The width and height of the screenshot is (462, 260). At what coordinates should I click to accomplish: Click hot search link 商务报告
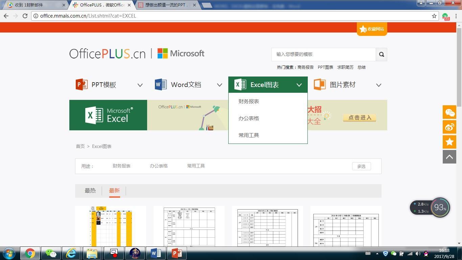click(x=305, y=67)
